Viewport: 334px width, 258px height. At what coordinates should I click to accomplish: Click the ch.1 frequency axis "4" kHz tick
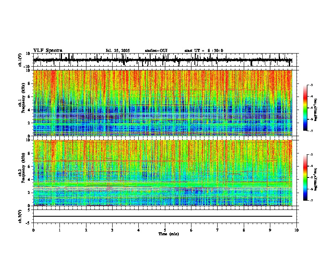(x=30, y=110)
